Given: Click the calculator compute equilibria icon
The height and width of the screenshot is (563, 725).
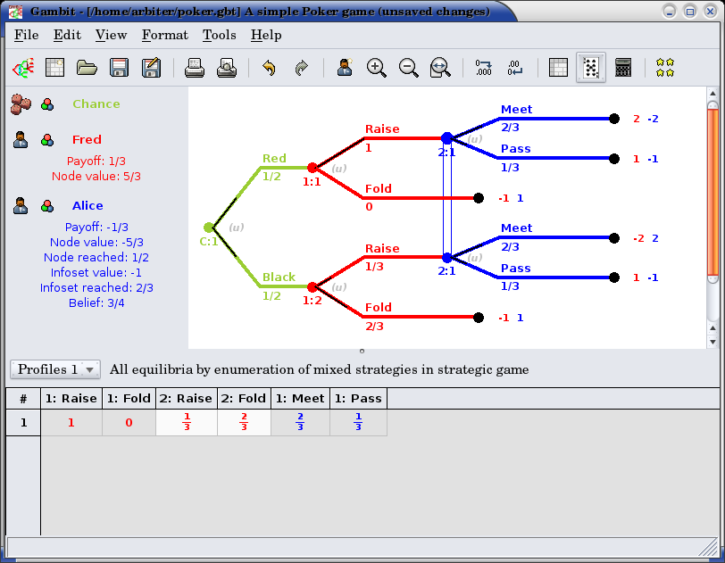Looking at the screenshot, I should click(623, 68).
